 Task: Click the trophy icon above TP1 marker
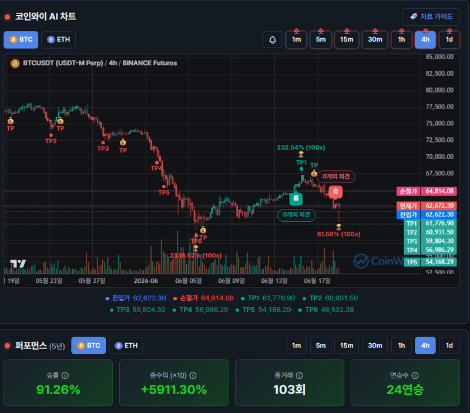pyautogui.click(x=301, y=154)
